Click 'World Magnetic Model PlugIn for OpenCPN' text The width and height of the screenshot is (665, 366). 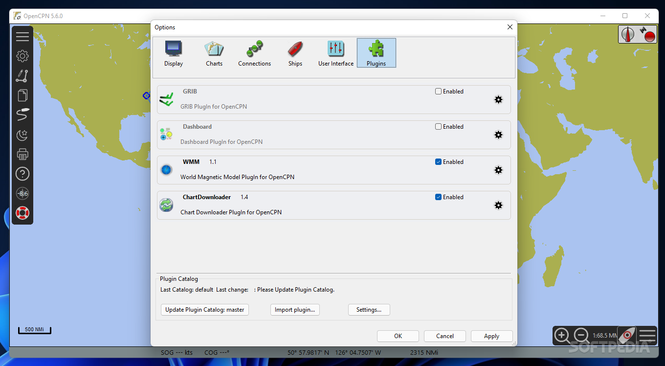(x=237, y=177)
